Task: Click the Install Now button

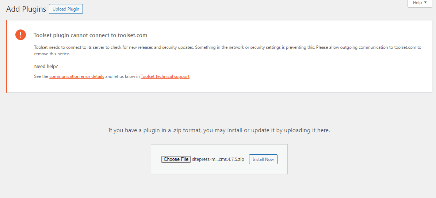Action: coord(263,159)
